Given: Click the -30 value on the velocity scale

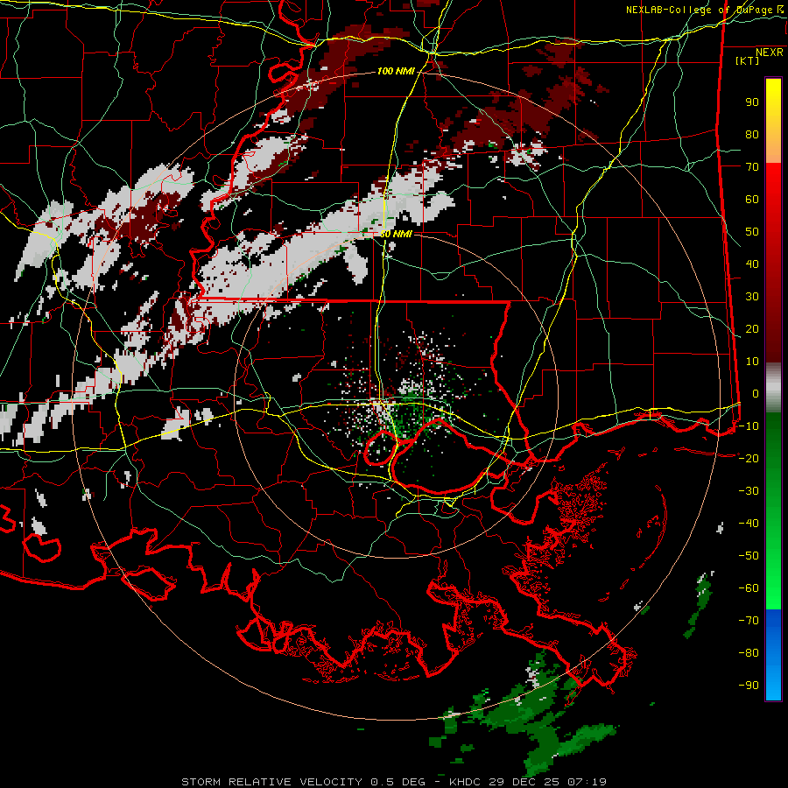Looking at the screenshot, I should click(749, 491).
